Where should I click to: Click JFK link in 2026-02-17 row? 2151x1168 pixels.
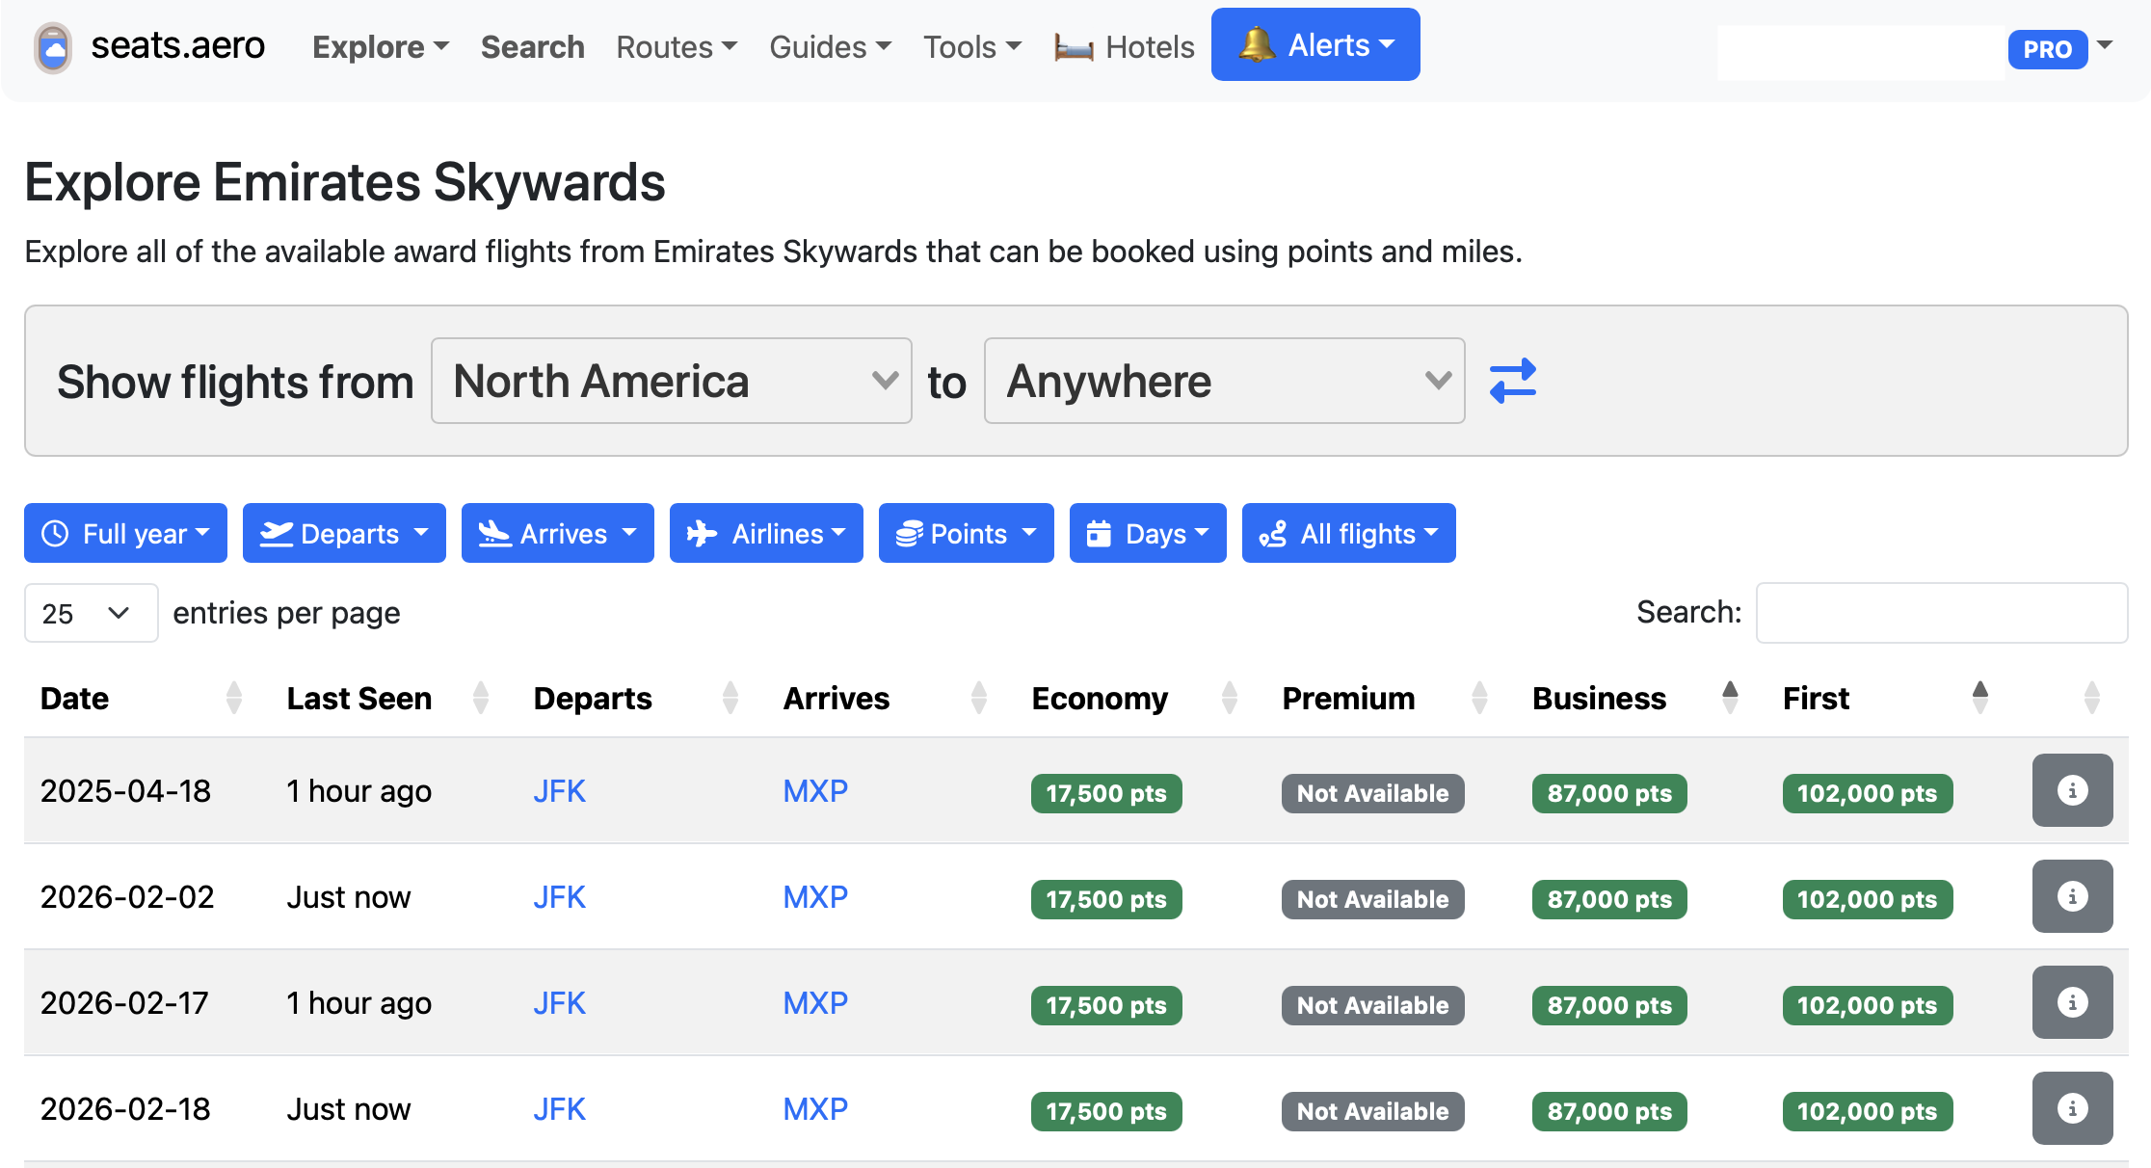[559, 1003]
